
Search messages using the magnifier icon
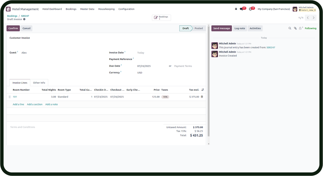[x=290, y=29]
